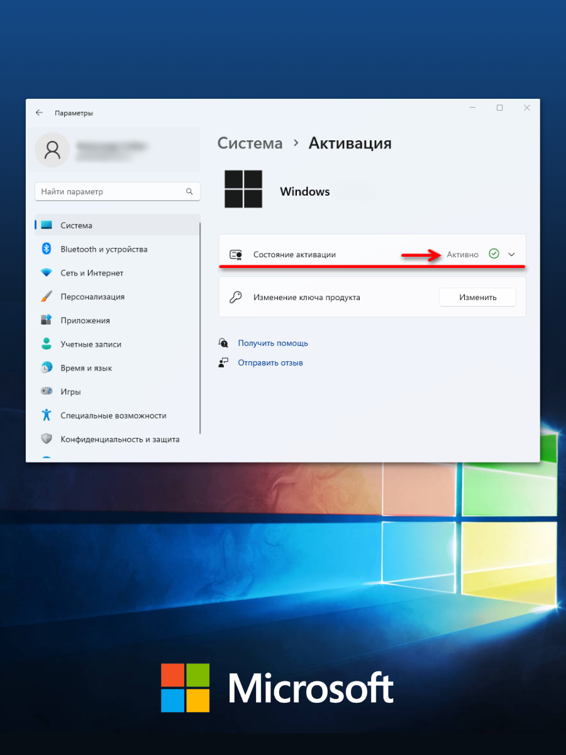Open Сеть и Интернет section
566x755 pixels.
(117, 273)
